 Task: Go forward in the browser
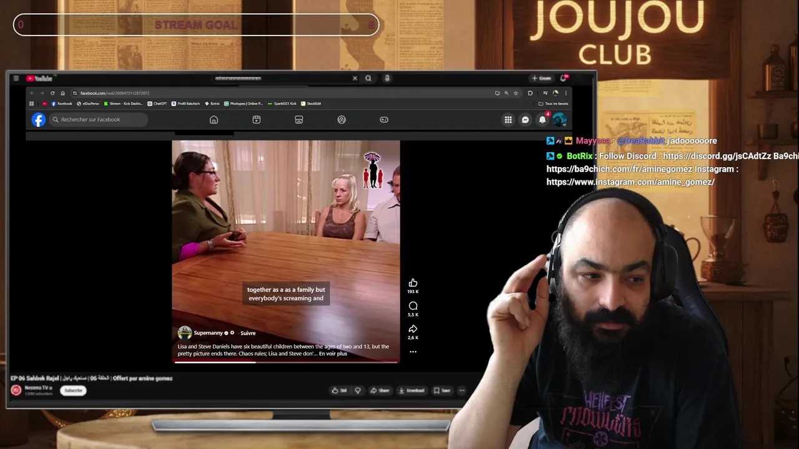(x=42, y=93)
